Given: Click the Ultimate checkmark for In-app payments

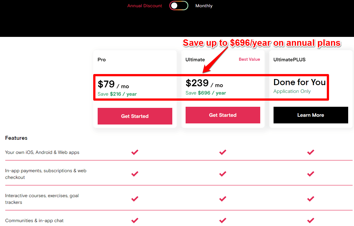Looking at the screenshot, I should [x=222, y=174].
